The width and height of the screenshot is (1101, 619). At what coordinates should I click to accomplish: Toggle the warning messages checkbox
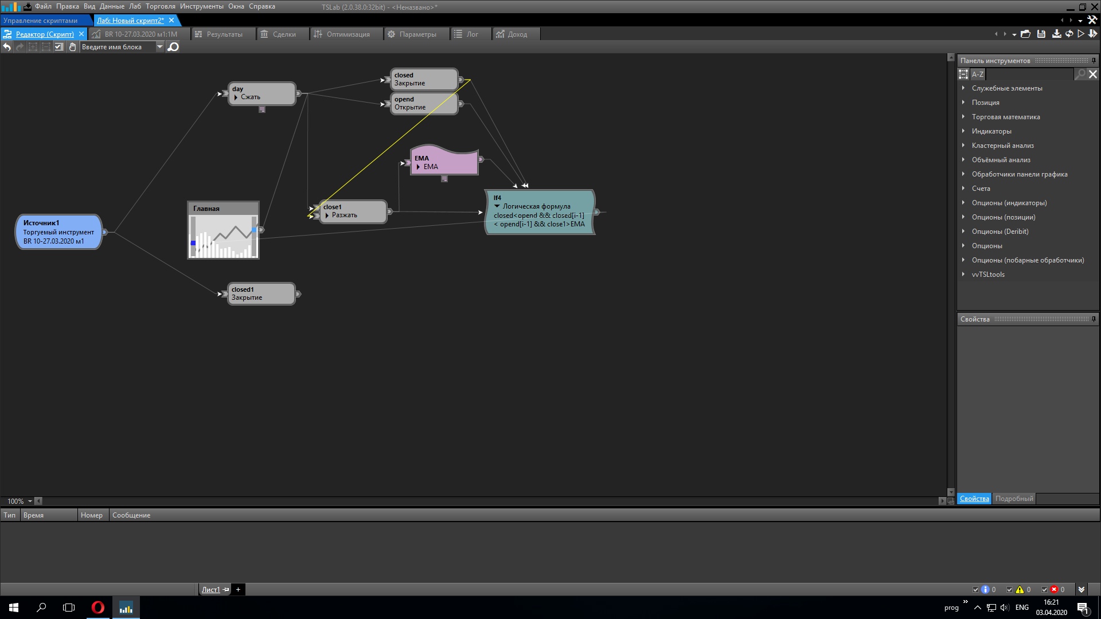pyautogui.click(x=1010, y=589)
